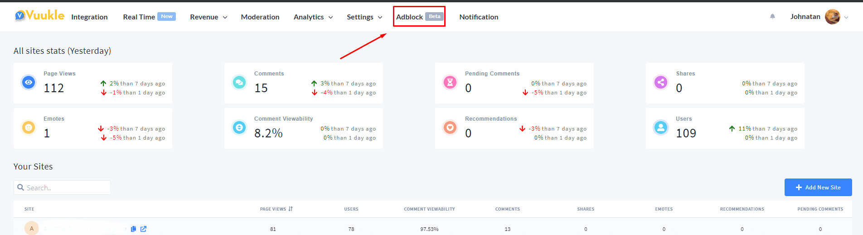Click the Shares icon
The height and width of the screenshot is (235, 863).
[x=661, y=82]
